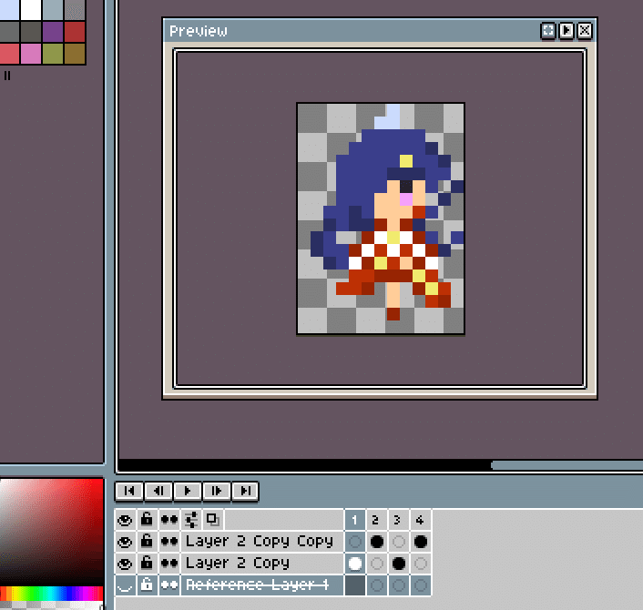643x610 pixels.
Task: Select frame 3 cel of Layer 2 Copy Copy
Action: [399, 542]
